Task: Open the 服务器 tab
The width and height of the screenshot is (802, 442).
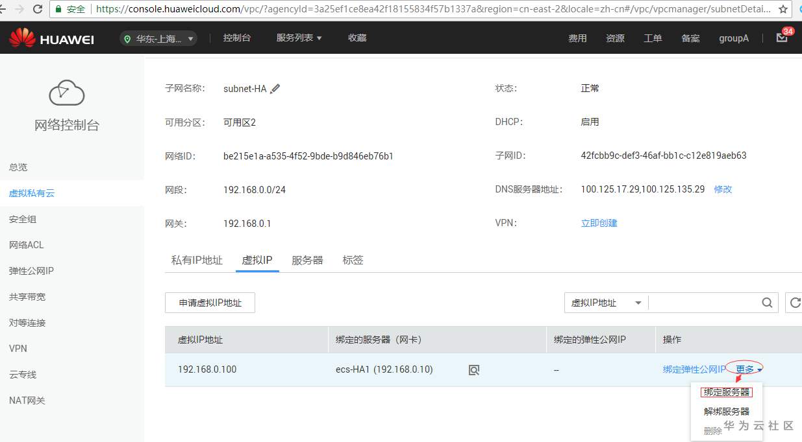Action: (x=307, y=260)
